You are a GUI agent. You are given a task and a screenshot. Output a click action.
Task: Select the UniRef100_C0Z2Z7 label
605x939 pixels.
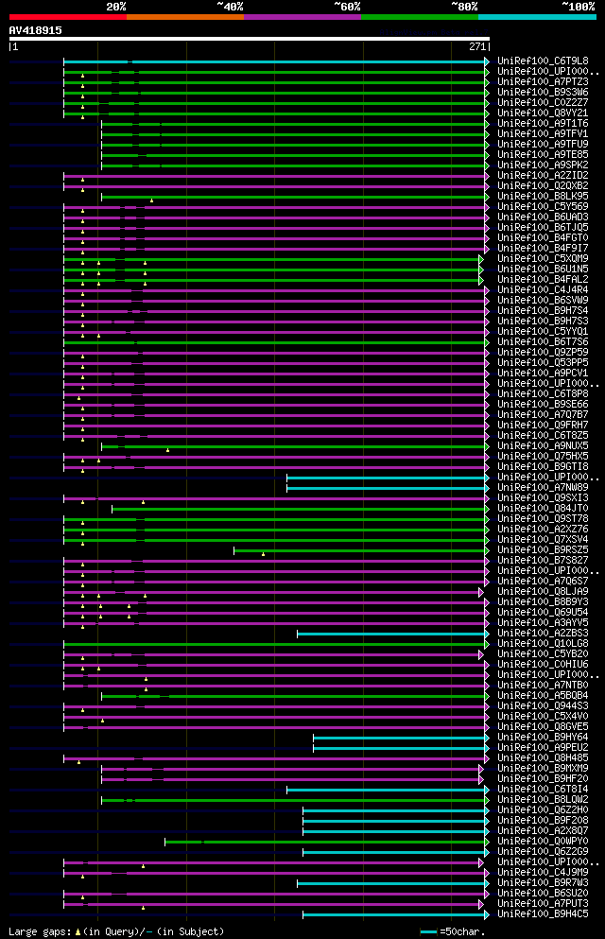543,102
